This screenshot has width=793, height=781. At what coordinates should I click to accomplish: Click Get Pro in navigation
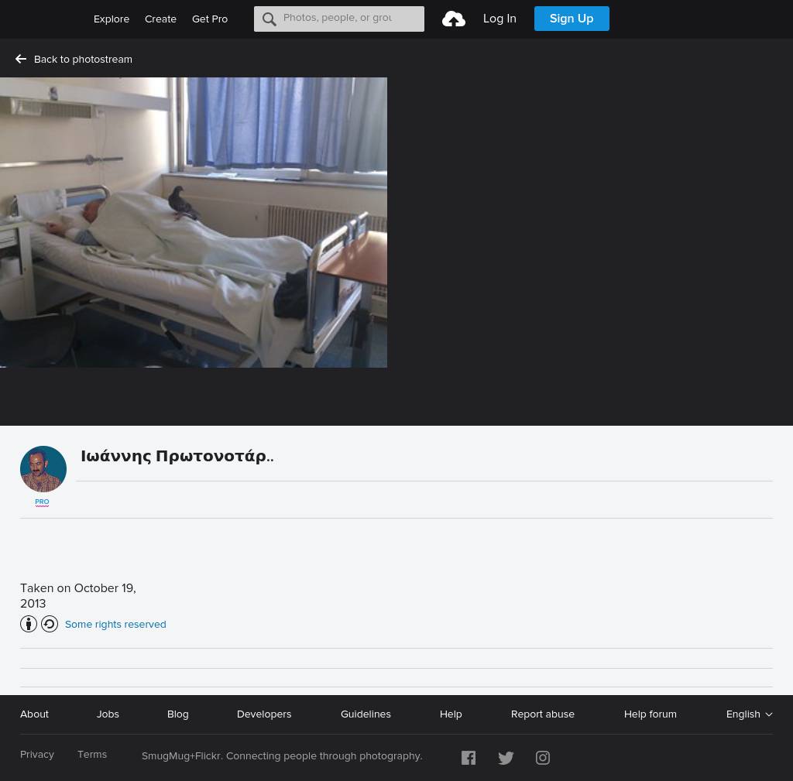(x=210, y=19)
